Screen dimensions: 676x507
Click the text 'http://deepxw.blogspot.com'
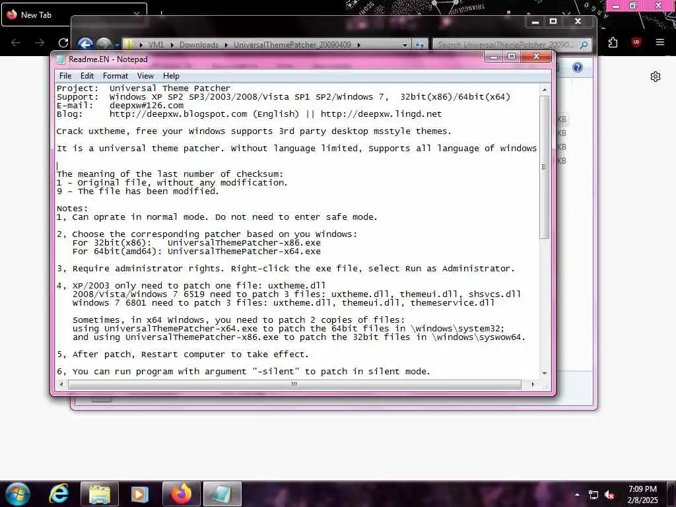click(178, 114)
